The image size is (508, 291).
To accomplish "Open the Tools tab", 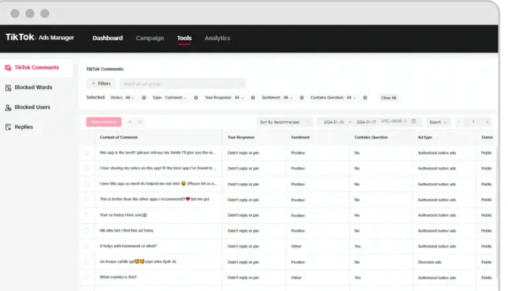I will pos(184,38).
